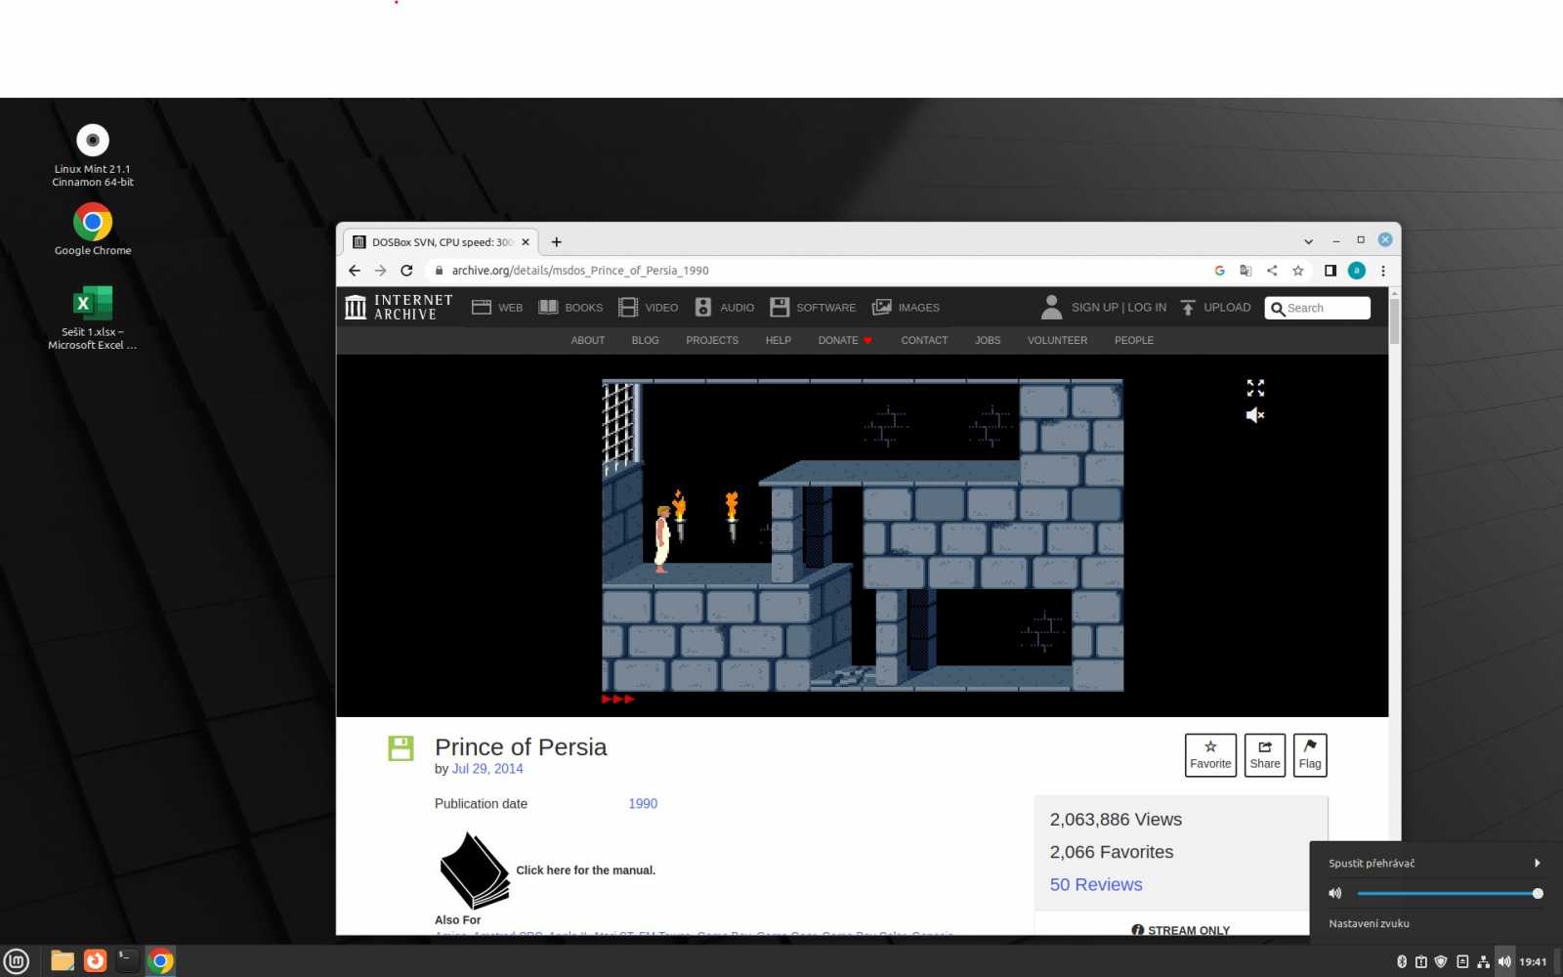The height and width of the screenshot is (977, 1563).
Task: Open the Chrome three-dot menu
Action: (x=1383, y=271)
